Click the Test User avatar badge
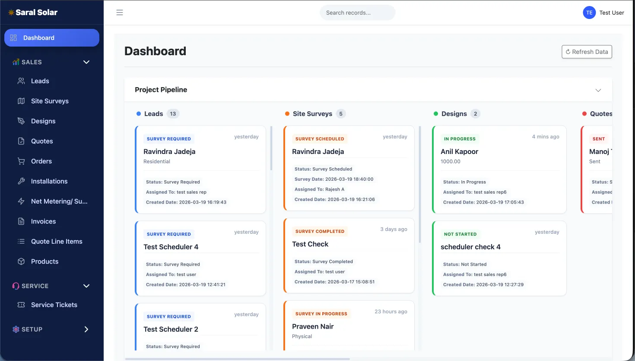Viewport: 635px width, 361px height. tap(589, 13)
